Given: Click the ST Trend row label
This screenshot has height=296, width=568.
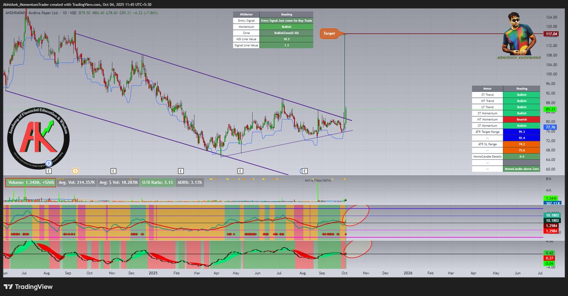Looking at the screenshot, I should (487, 95).
